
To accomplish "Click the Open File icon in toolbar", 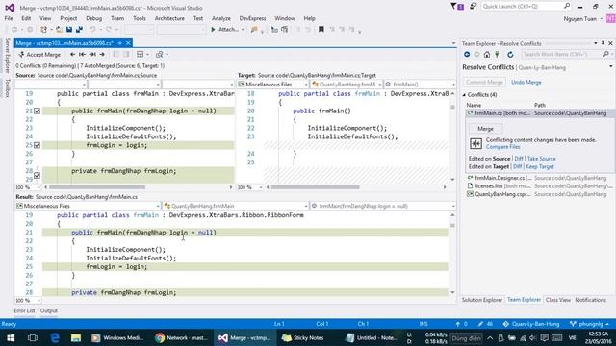I will pos(59,30).
